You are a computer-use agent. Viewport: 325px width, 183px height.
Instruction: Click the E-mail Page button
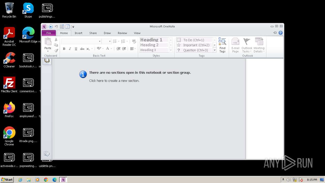click(235, 45)
